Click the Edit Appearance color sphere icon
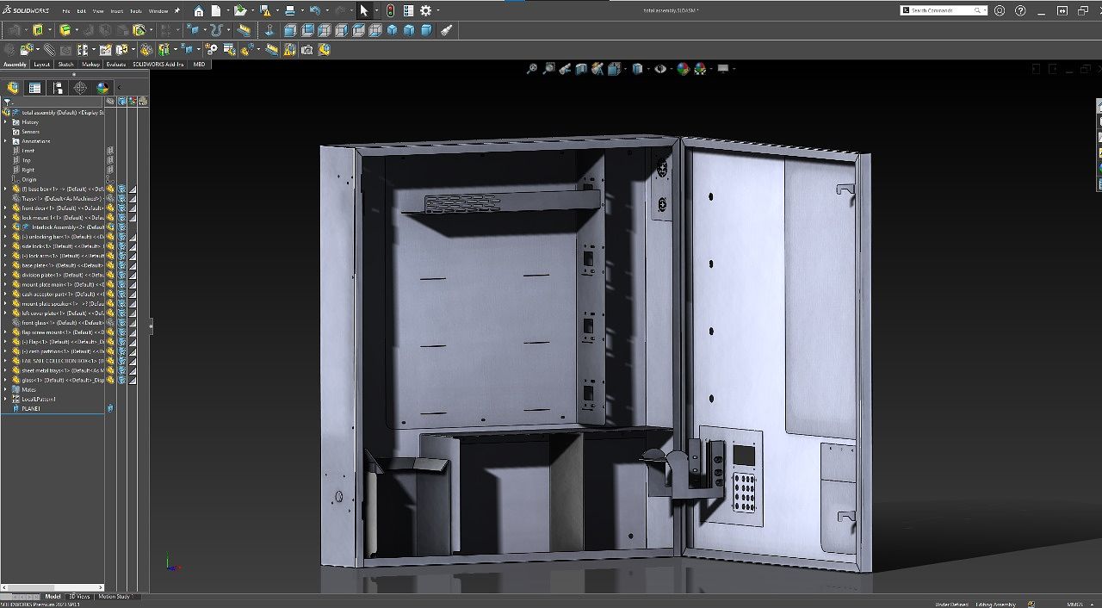 [683, 69]
